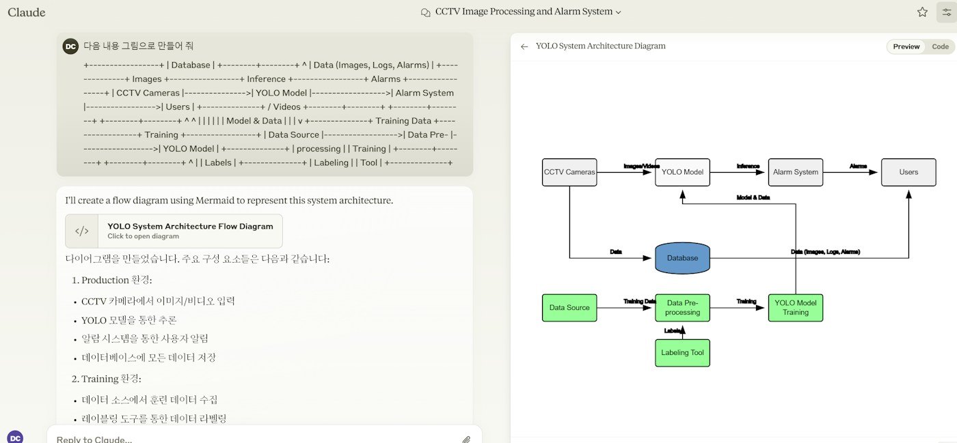Viewport: 957px width, 443px height.
Task: Click the 'Training Data' edge label
Action: click(x=640, y=301)
